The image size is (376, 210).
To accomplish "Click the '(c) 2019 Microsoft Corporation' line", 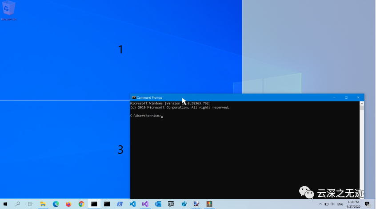I will 180,108.
